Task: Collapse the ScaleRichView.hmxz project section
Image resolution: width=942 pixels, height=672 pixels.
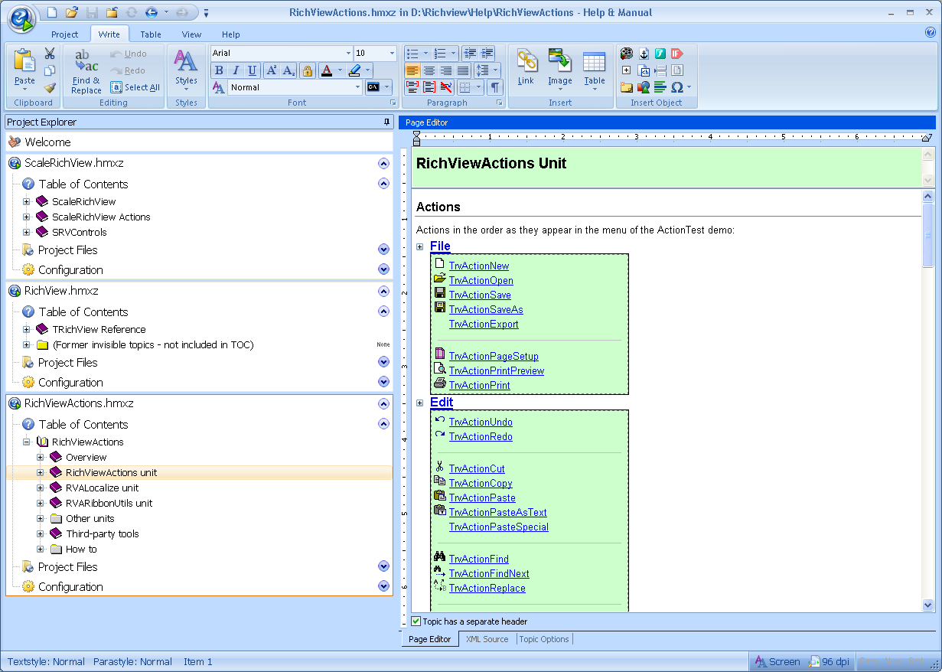Action: pyautogui.click(x=383, y=163)
